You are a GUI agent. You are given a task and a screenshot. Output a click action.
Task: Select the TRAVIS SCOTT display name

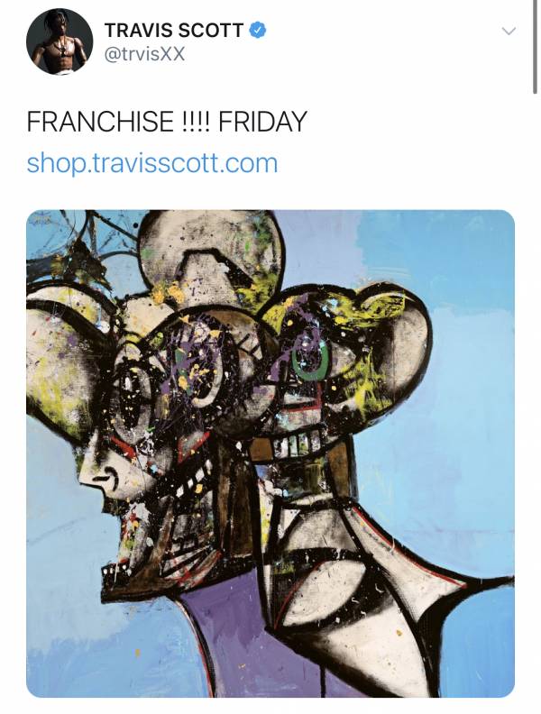174,31
